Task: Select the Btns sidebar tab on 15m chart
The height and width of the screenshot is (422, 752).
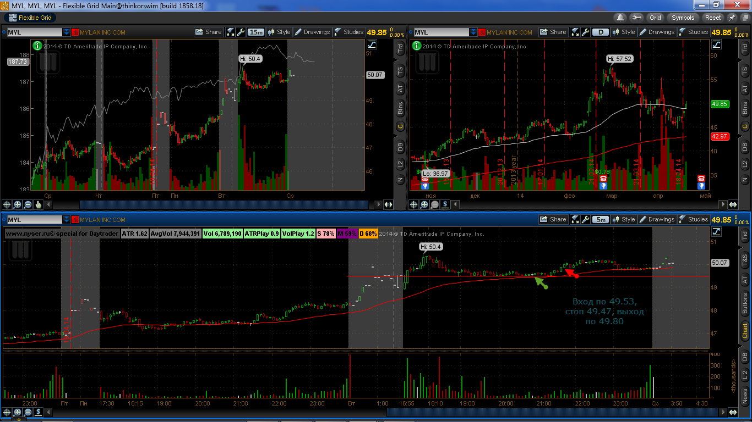Action: (400, 108)
